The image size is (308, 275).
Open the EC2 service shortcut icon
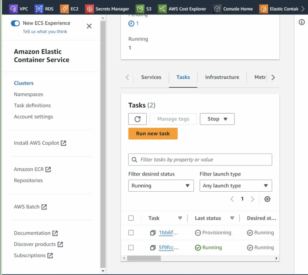(64, 9)
